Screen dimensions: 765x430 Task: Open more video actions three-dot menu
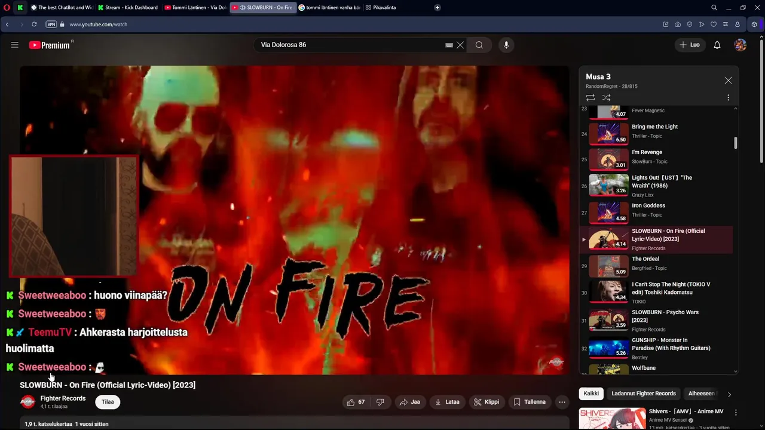(x=562, y=402)
